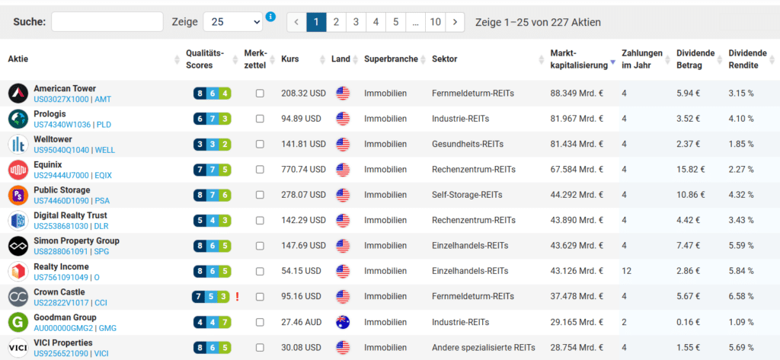Screen dimensions: 780x360
Task: Focus the Suche search field
Action: coord(107,22)
